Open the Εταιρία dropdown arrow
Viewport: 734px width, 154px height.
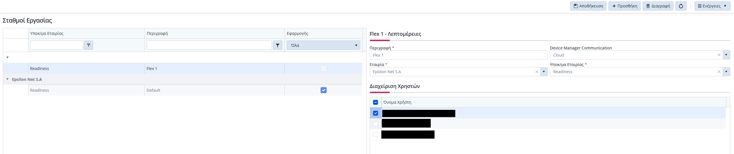click(x=544, y=72)
